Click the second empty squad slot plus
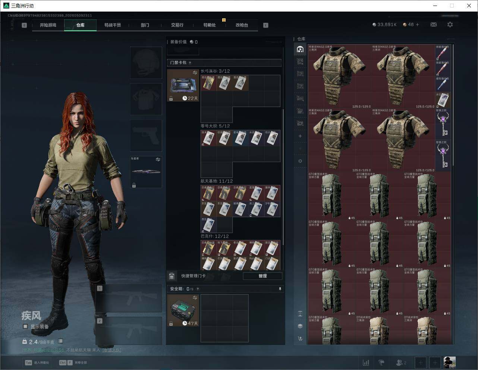Screen dimensions: 478x370 pos(435,363)
